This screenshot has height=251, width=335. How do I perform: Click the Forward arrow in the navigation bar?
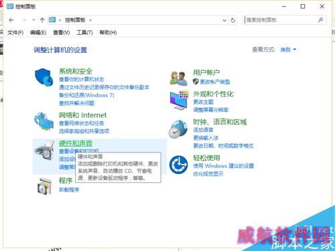coord(23,20)
